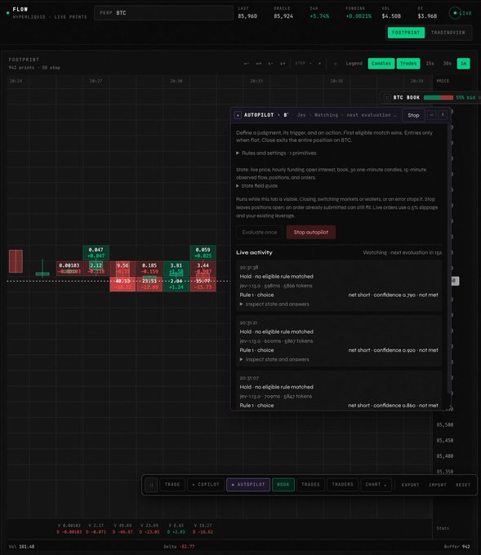Toggle the Candles overlay
This screenshot has width=481, height=555.
click(x=381, y=64)
